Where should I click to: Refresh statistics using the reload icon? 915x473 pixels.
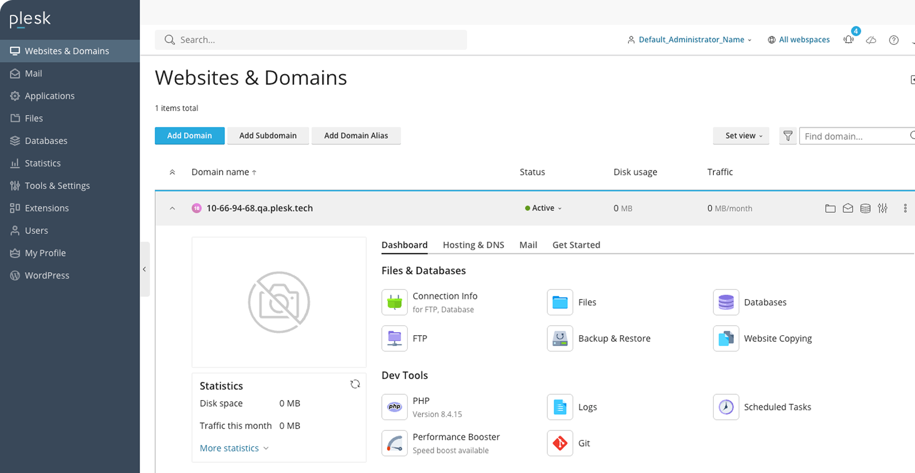355,384
